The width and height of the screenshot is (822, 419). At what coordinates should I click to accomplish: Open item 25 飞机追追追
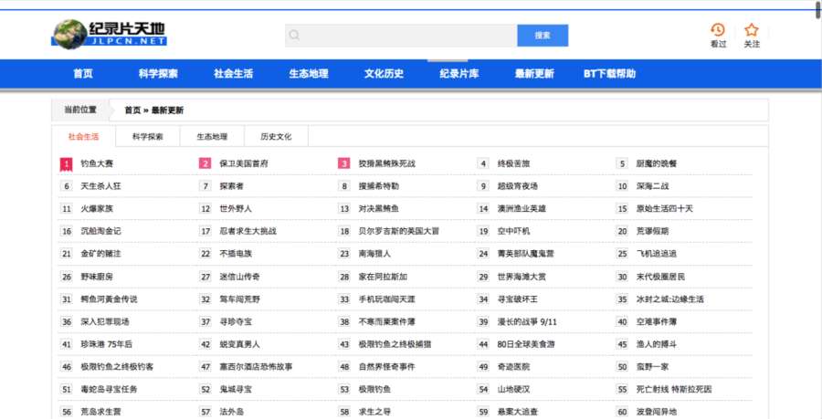tap(657, 254)
